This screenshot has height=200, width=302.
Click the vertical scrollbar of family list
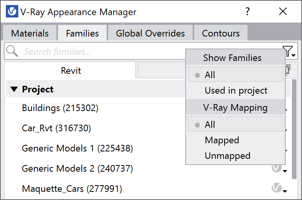click(294, 129)
